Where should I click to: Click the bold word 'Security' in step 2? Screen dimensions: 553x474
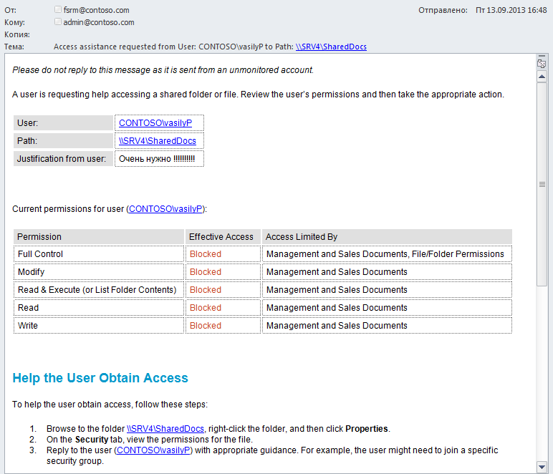tap(92, 440)
